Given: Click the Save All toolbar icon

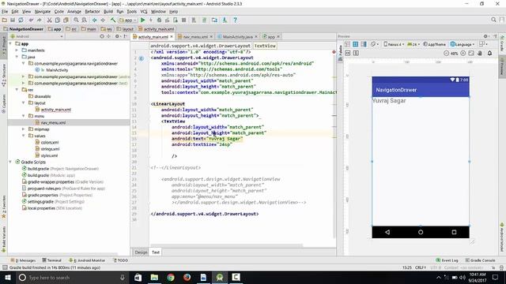Looking at the screenshot, I should [13, 20].
